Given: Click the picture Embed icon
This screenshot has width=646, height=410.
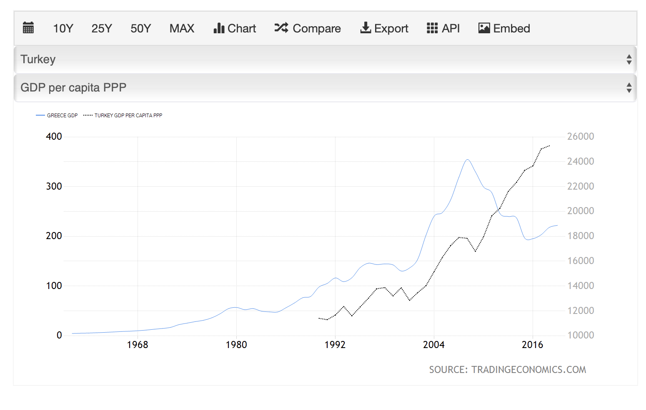Looking at the screenshot, I should 484,28.
